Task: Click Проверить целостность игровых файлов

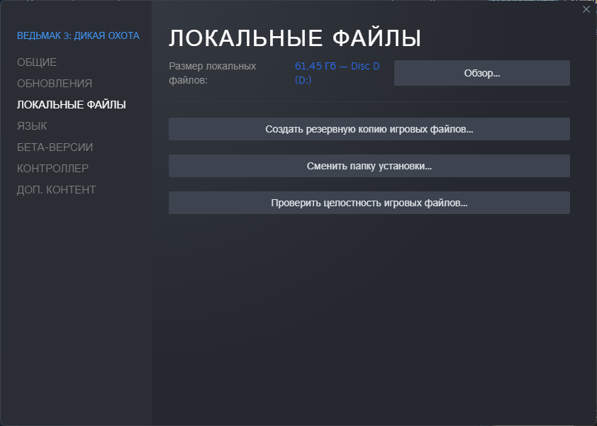Action: 369,203
